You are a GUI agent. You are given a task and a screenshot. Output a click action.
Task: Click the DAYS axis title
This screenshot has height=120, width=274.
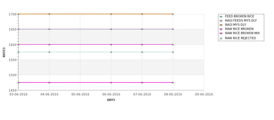click(111, 100)
